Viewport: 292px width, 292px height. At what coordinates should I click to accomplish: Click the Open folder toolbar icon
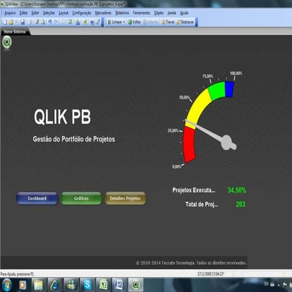pyautogui.click(x=11, y=22)
